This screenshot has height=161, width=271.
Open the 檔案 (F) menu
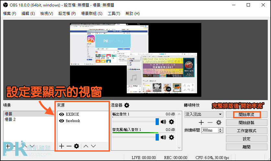[9, 14]
